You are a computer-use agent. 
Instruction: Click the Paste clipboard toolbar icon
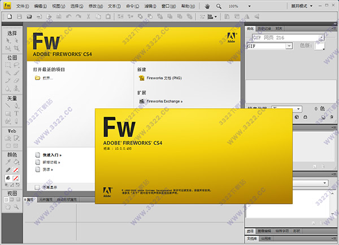(x=108, y=16)
